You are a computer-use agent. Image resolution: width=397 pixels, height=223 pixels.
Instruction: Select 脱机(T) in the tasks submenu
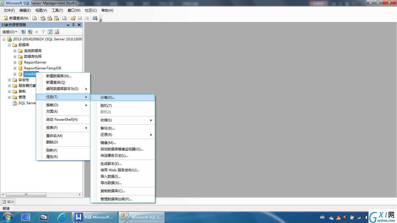click(123, 106)
